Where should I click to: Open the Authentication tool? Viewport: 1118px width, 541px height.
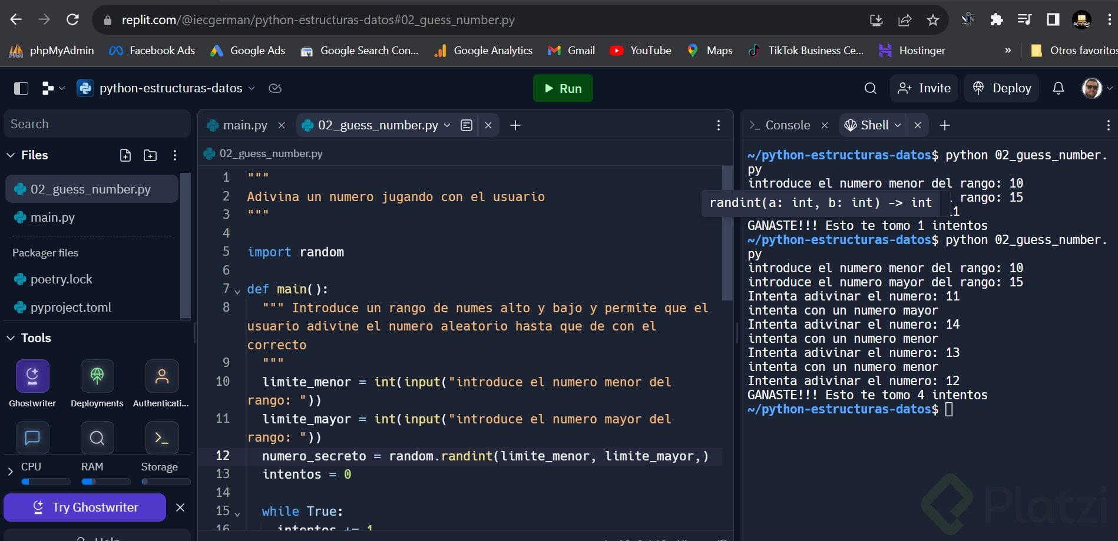(161, 376)
